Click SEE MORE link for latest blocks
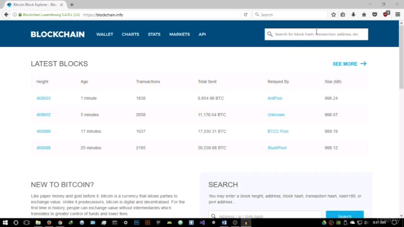404x227 pixels. click(349, 64)
